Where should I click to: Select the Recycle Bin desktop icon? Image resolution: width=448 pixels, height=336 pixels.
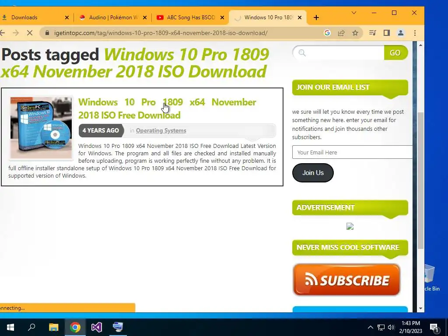(x=432, y=278)
